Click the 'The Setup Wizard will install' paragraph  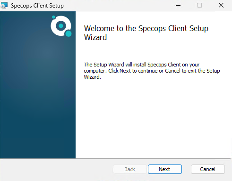[x=152, y=71]
